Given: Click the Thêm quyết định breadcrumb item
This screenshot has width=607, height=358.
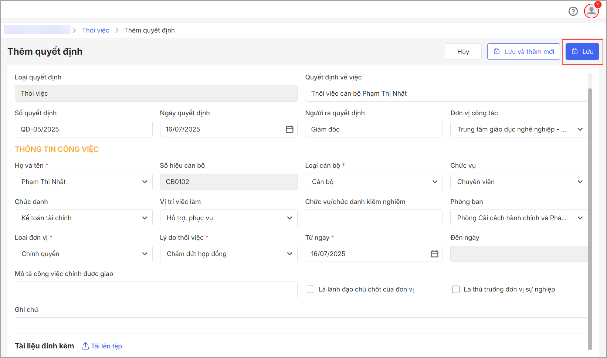Looking at the screenshot, I should click(149, 30).
